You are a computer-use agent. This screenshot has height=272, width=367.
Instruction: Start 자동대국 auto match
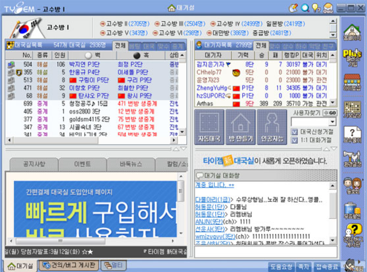click(209, 127)
